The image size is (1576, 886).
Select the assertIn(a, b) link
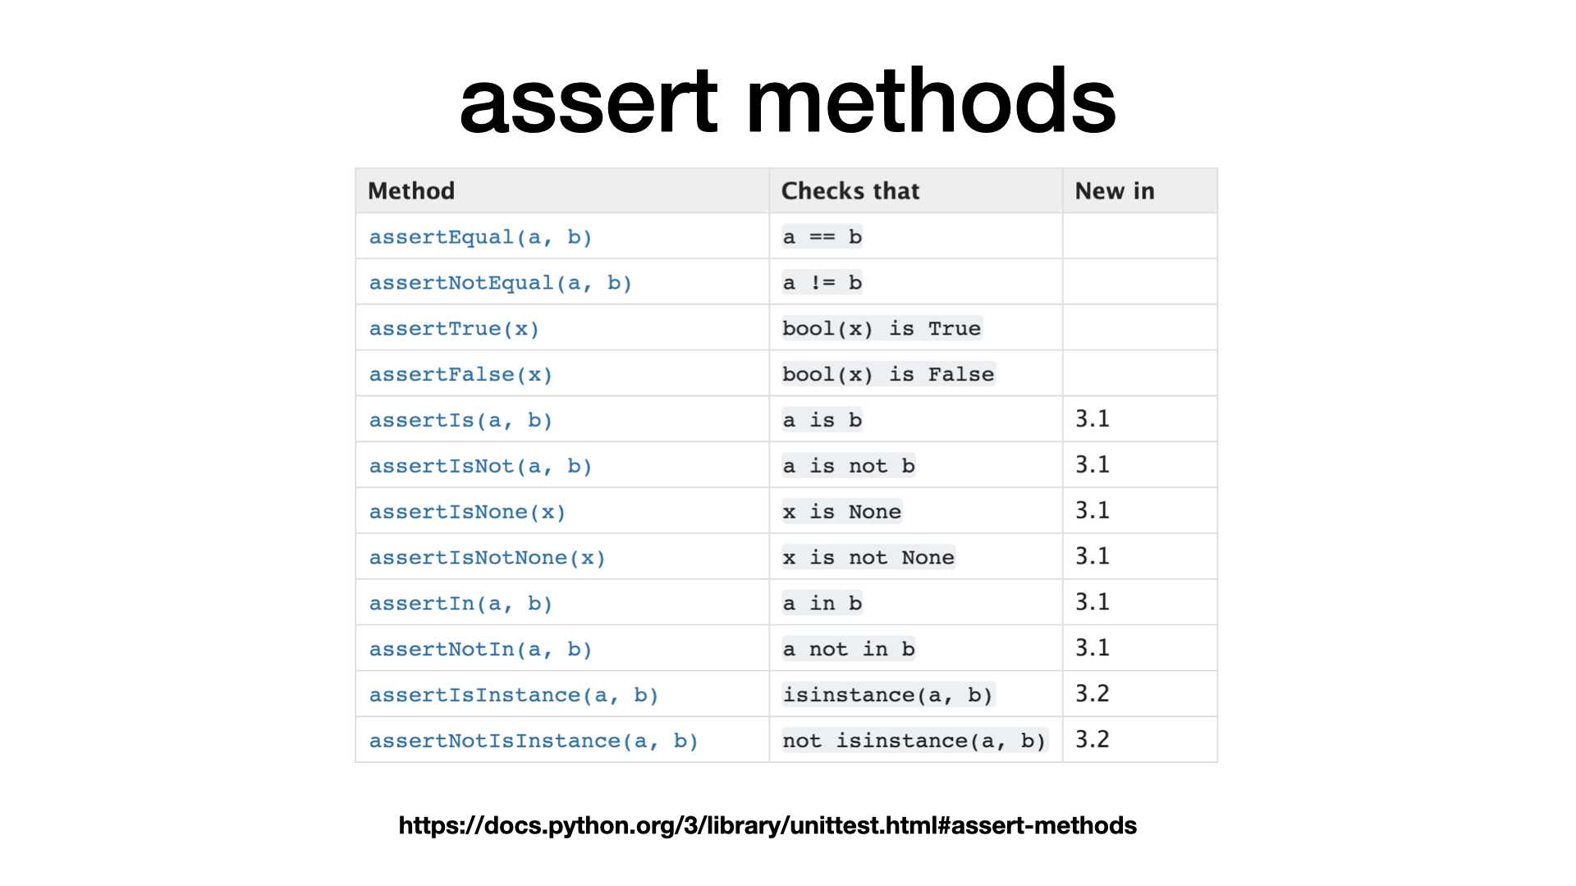click(x=460, y=605)
